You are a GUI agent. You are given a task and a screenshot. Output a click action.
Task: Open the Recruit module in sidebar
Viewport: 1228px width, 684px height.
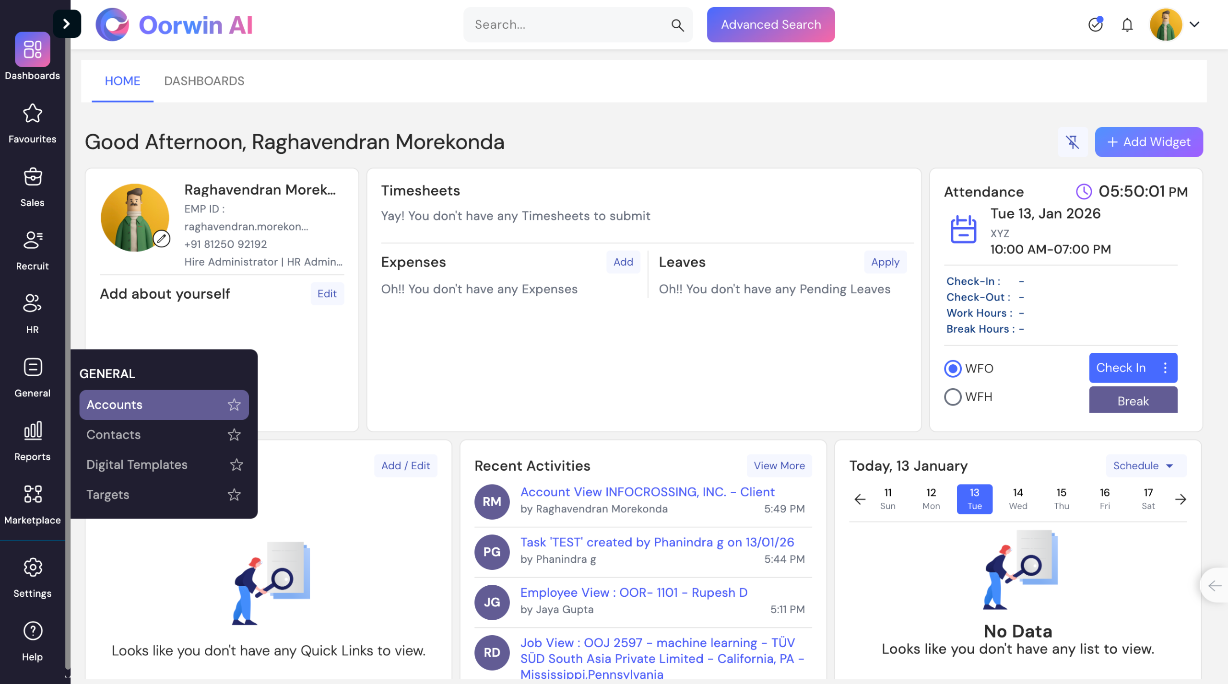coord(32,250)
